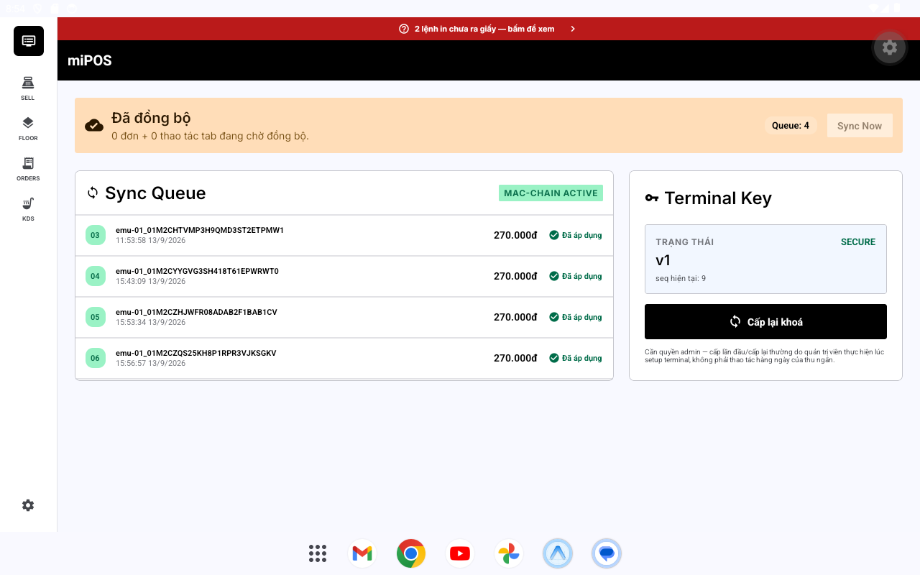Open the KDS kitchen display

click(28, 208)
